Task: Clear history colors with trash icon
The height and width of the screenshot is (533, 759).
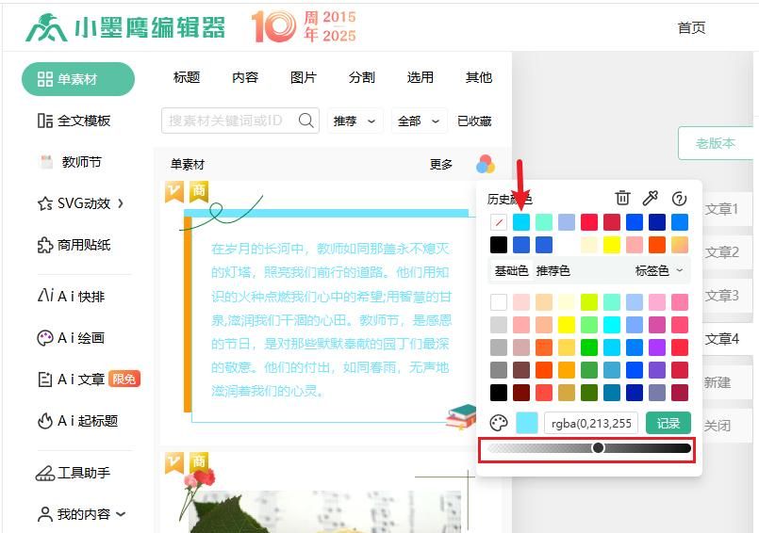Action: pyautogui.click(x=622, y=198)
